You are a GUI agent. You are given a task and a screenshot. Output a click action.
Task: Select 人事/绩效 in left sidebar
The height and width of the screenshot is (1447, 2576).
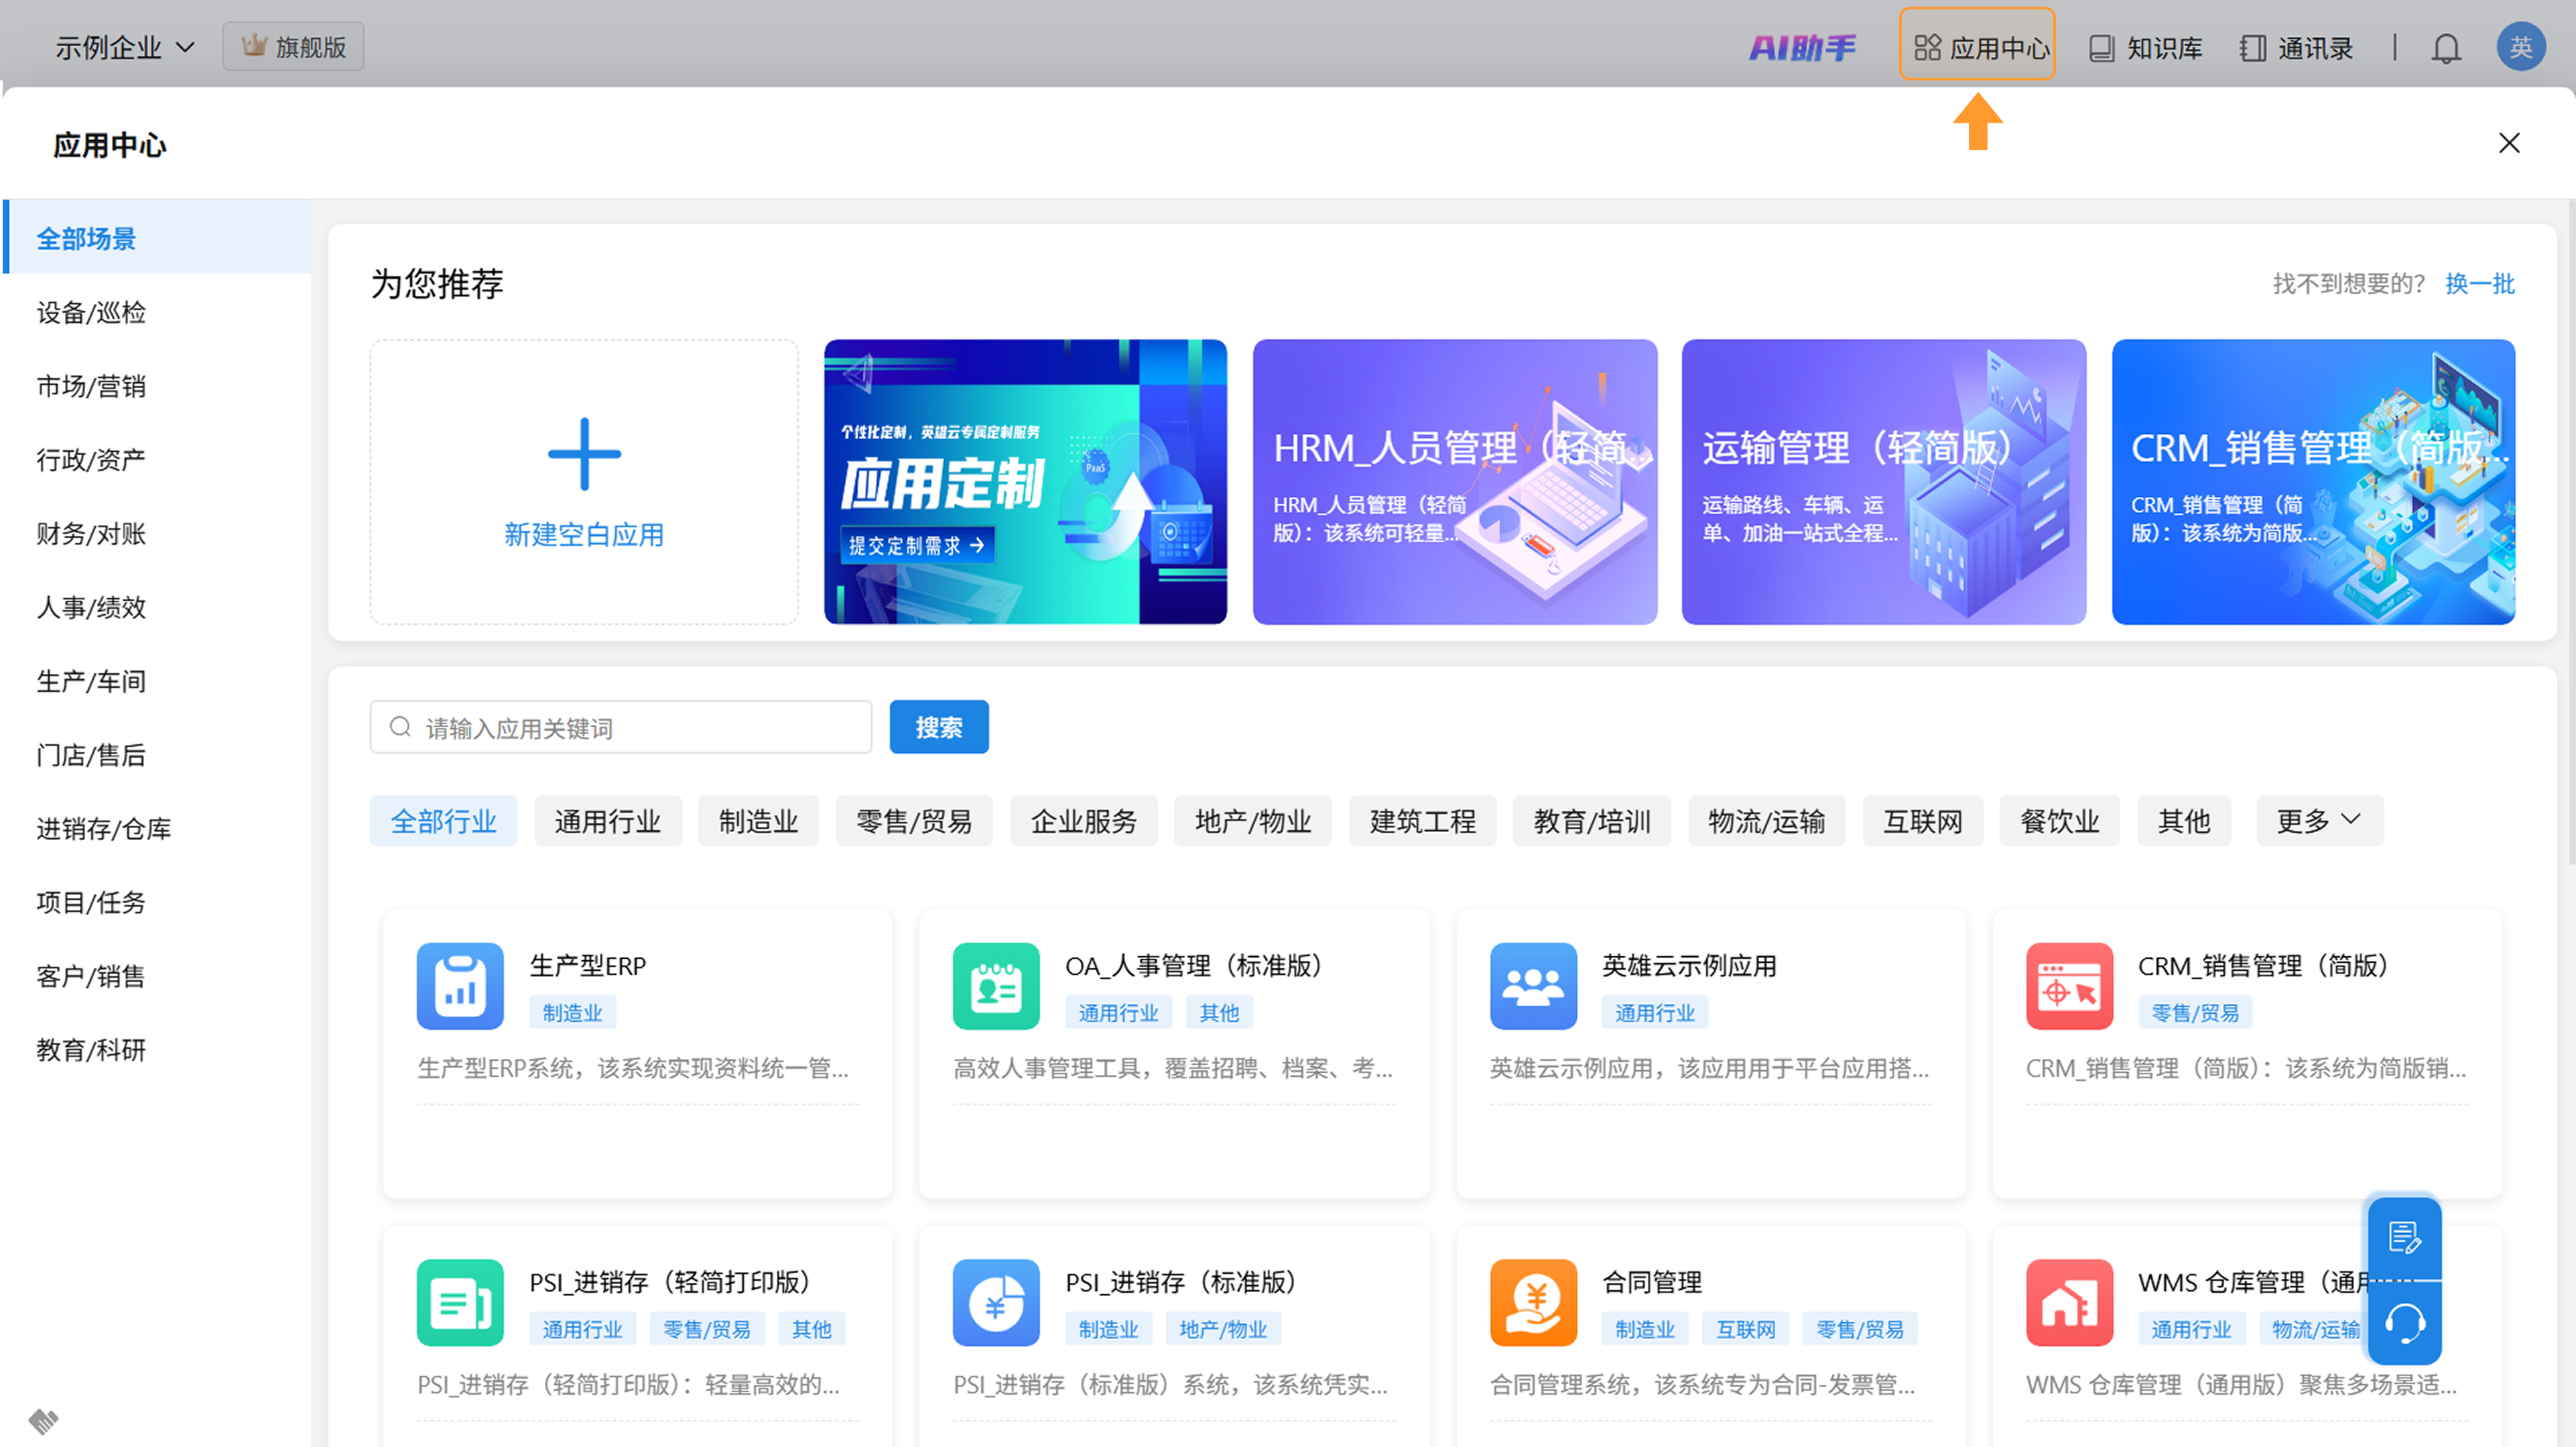(91, 607)
